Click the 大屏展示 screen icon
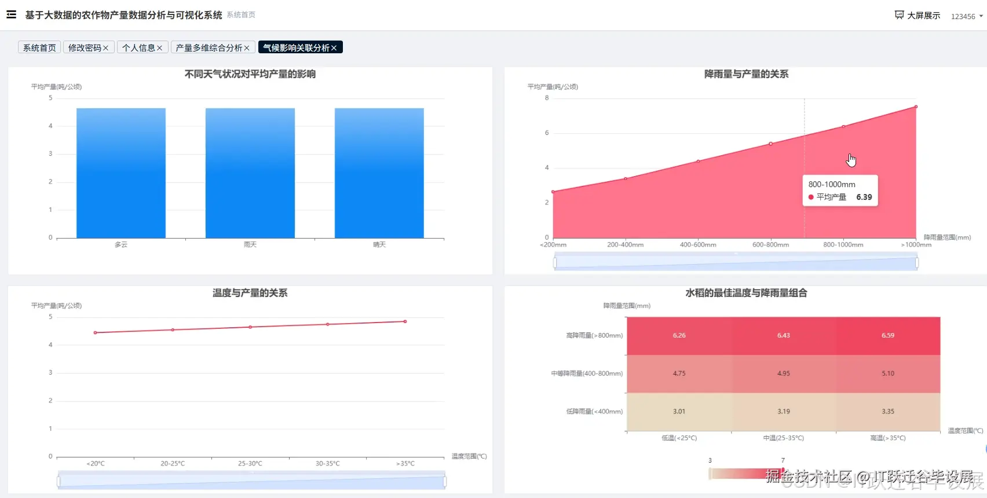Viewport: 987px width, 498px height. click(x=899, y=15)
